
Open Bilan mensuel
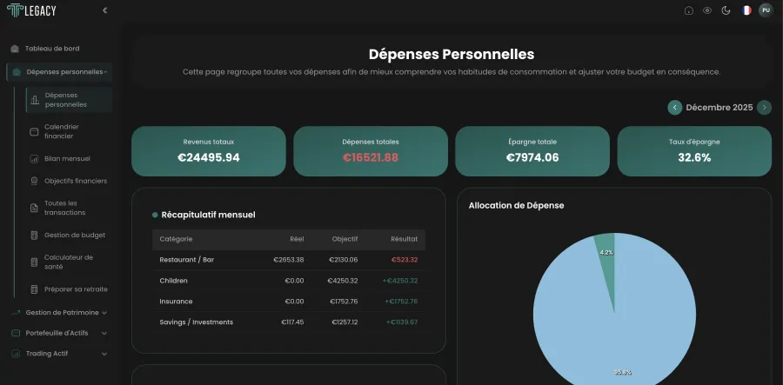click(x=69, y=158)
